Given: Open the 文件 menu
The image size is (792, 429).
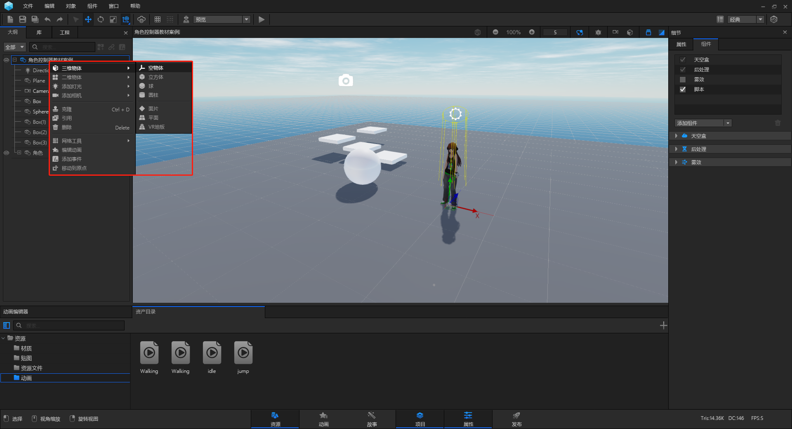Looking at the screenshot, I should (x=28, y=6).
